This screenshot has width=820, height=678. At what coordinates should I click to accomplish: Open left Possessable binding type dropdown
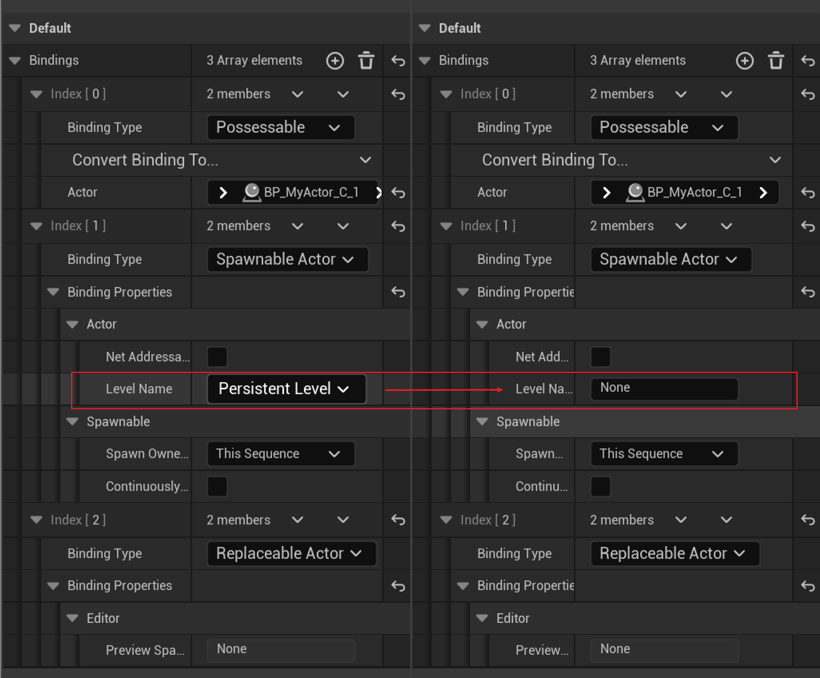pos(280,128)
